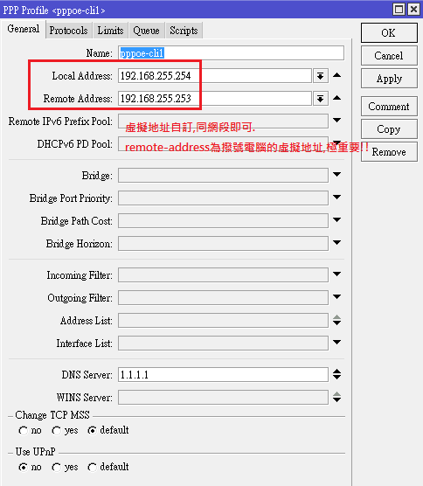Switch to the Protocols tab

pyautogui.click(x=68, y=31)
